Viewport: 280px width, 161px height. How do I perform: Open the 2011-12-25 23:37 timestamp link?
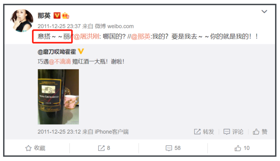(x=59, y=26)
